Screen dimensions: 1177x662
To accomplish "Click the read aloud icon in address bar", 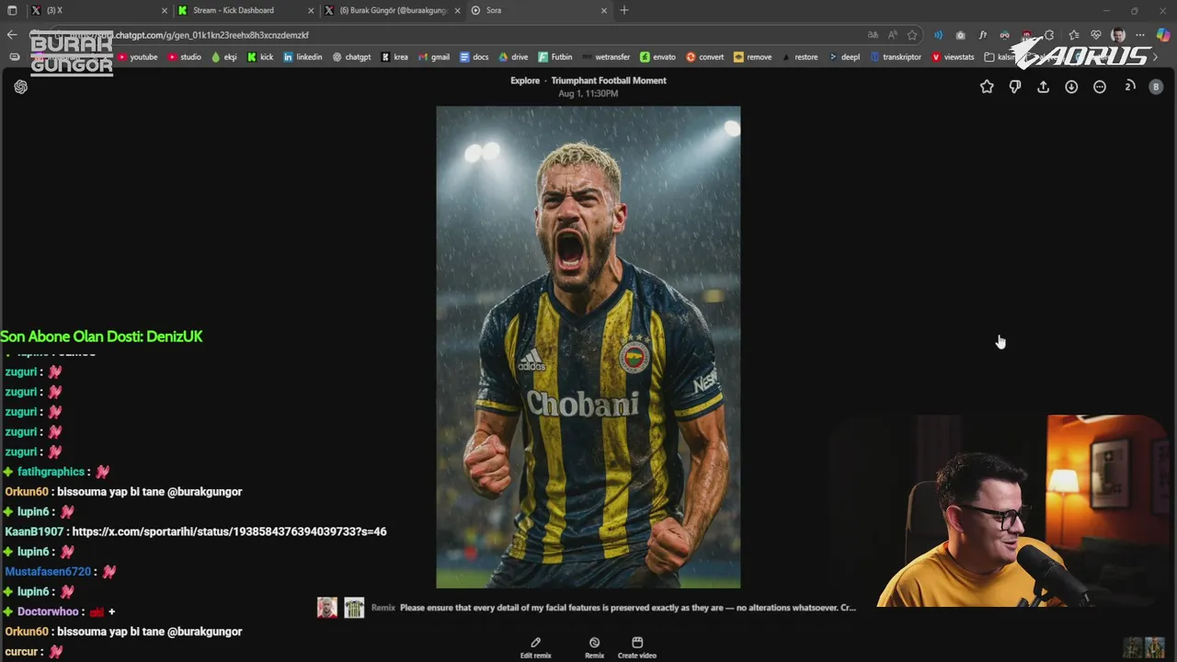I will click(893, 35).
